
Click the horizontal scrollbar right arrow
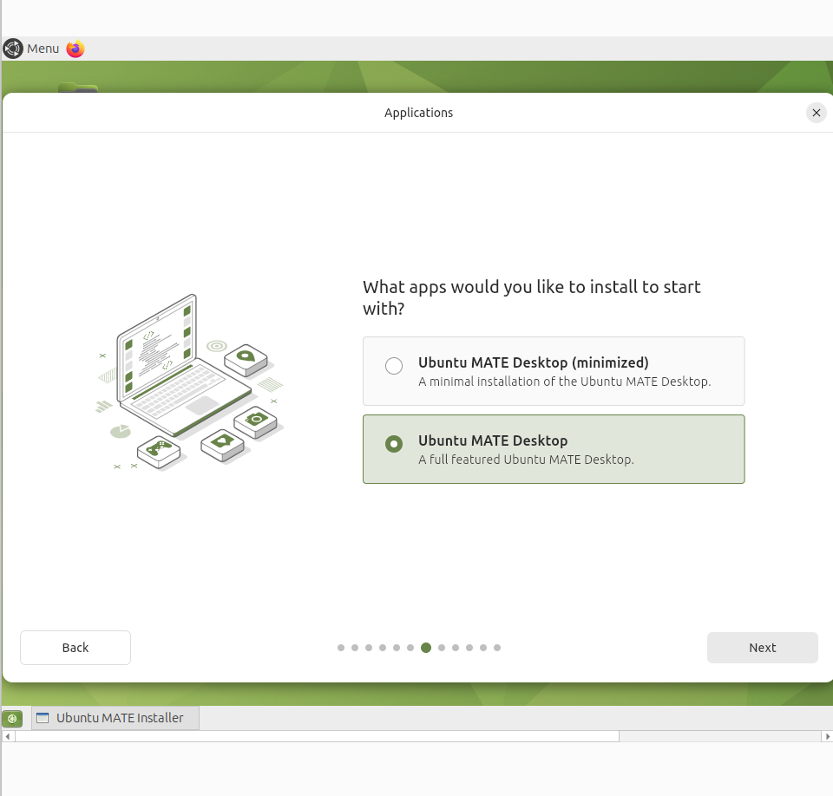click(827, 736)
